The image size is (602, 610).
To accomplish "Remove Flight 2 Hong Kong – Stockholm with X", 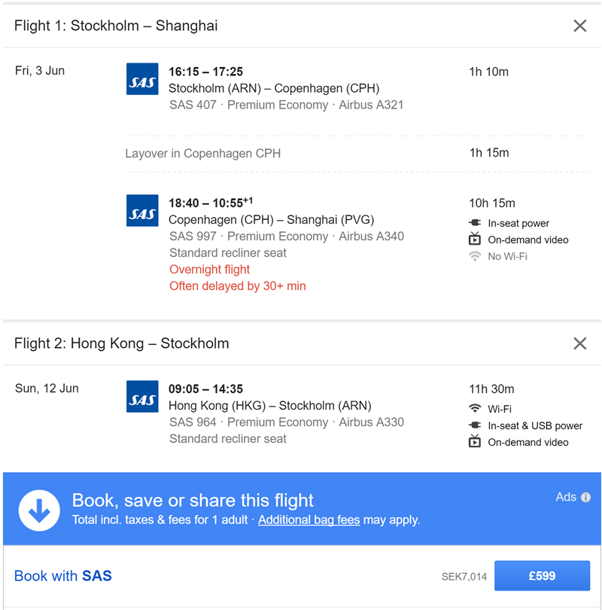I will 579,343.
